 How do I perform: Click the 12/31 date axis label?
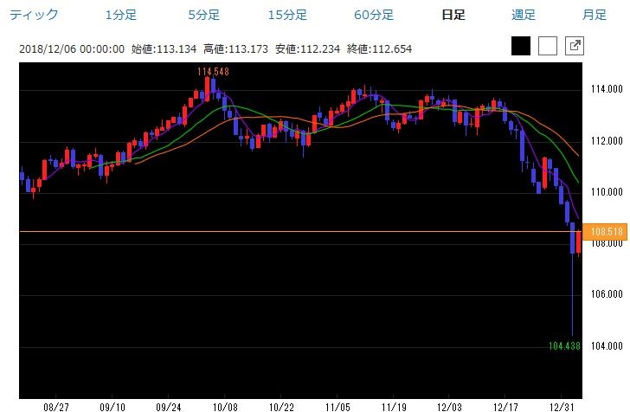point(562,407)
